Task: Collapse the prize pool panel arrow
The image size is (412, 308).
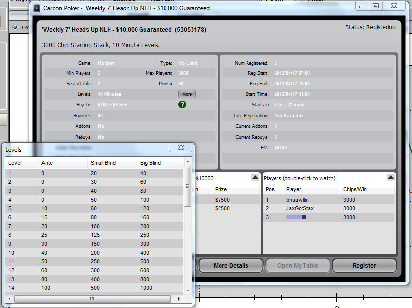Action: (x=255, y=178)
